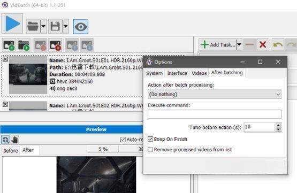Click the VidBatch logo in title bar

(5, 5)
